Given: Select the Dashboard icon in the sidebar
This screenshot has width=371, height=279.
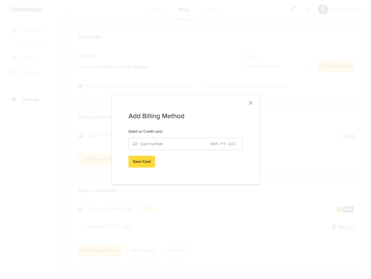Looking at the screenshot, I should [x=14, y=30].
